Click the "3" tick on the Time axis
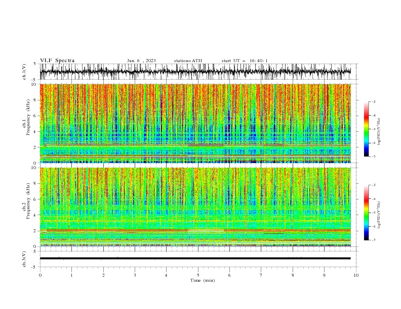The width and height of the screenshot is (401, 309). point(135,275)
